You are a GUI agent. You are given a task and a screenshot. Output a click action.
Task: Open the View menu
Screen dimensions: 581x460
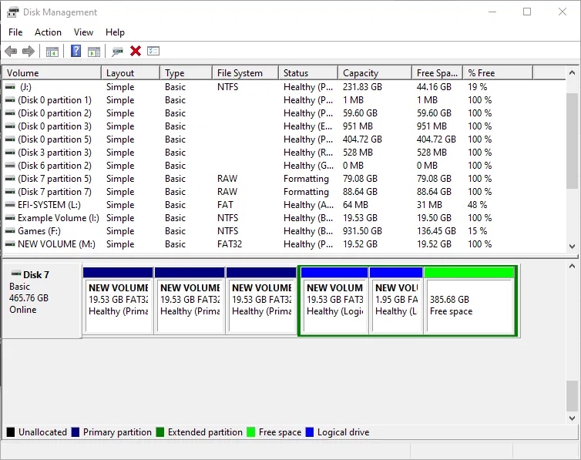point(83,32)
